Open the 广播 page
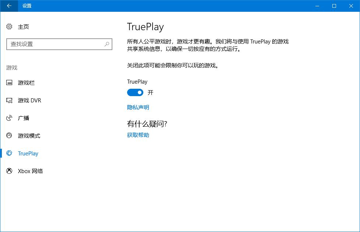 (24, 118)
